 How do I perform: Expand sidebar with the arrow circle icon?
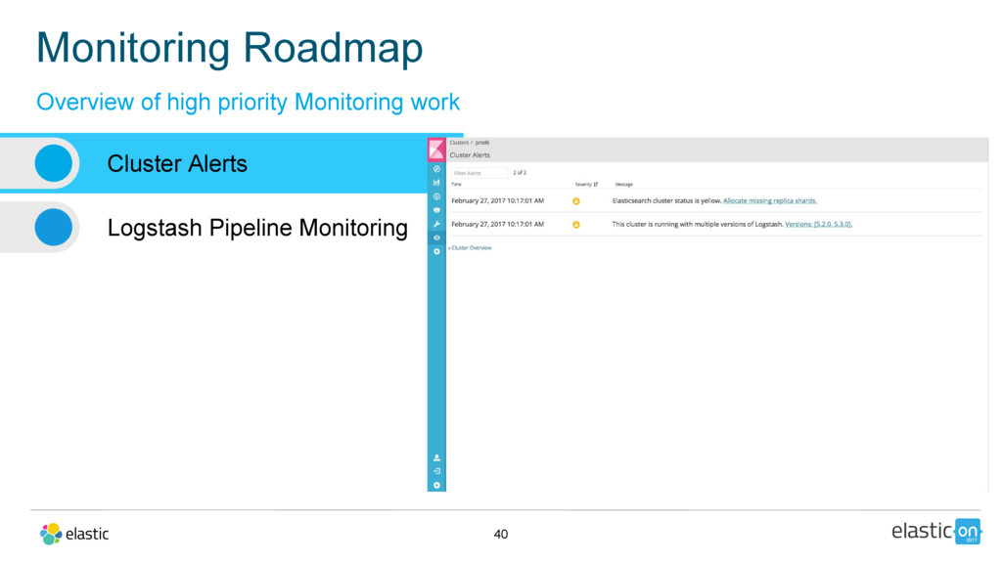[x=436, y=485]
